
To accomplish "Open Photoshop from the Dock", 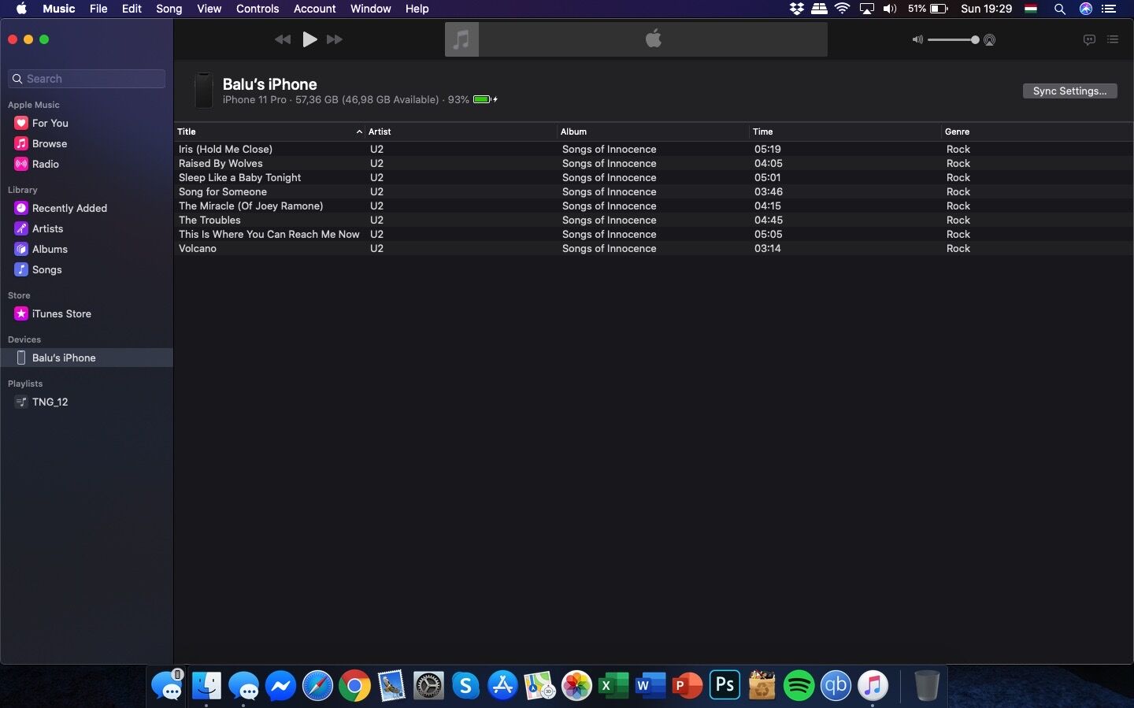I will (724, 686).
